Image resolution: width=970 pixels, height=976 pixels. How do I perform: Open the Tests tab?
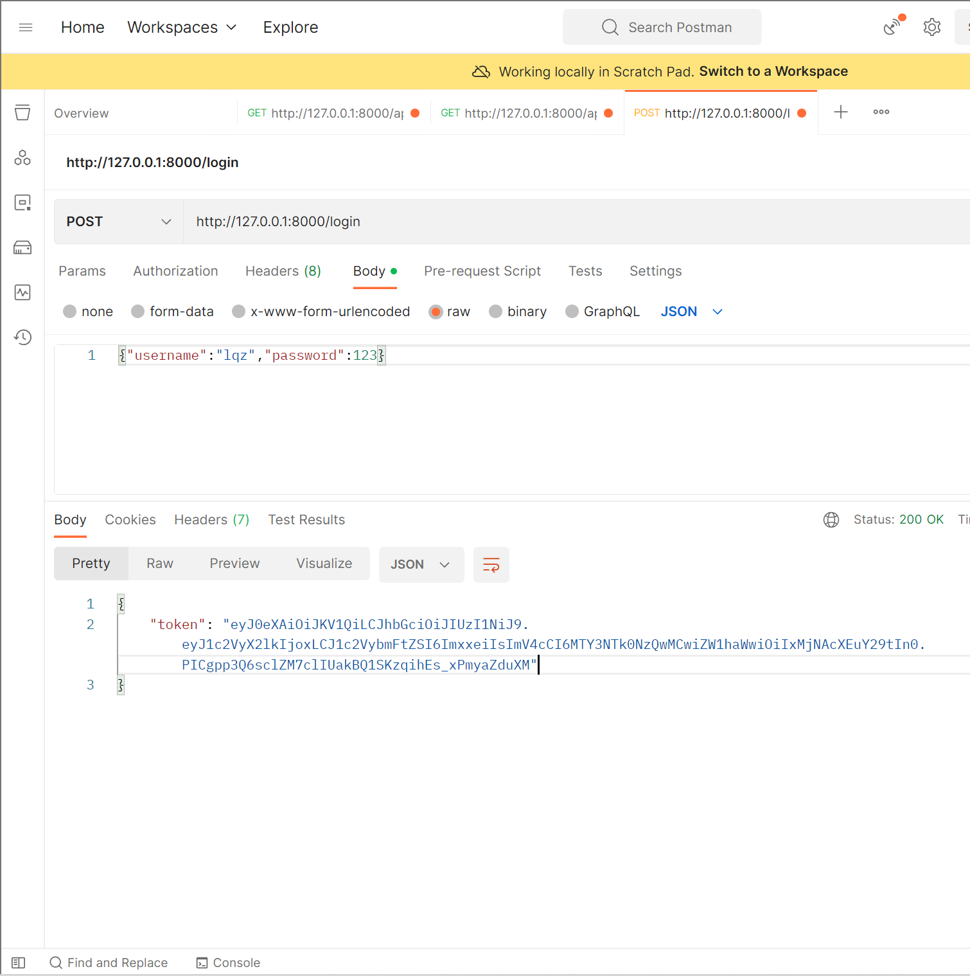(x=585, y=271)
